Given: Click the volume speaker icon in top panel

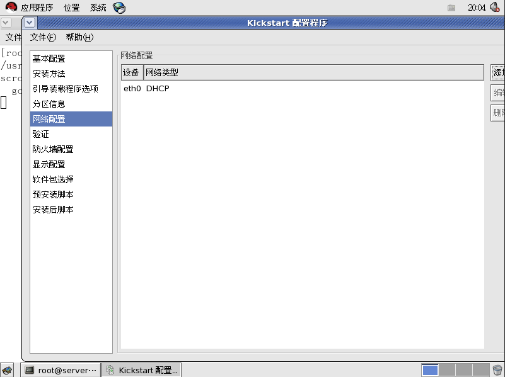Looking at the screenshot, I should tap(494, 7).
